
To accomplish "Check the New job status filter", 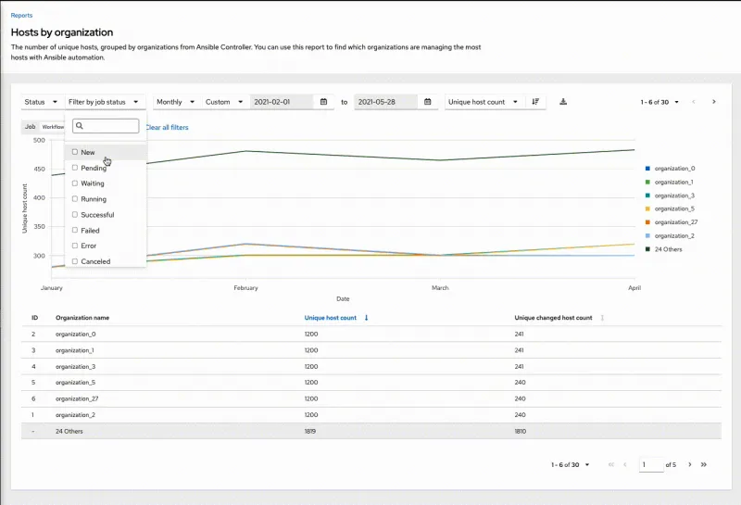I will pyautogui.click(x=75, y=152).
